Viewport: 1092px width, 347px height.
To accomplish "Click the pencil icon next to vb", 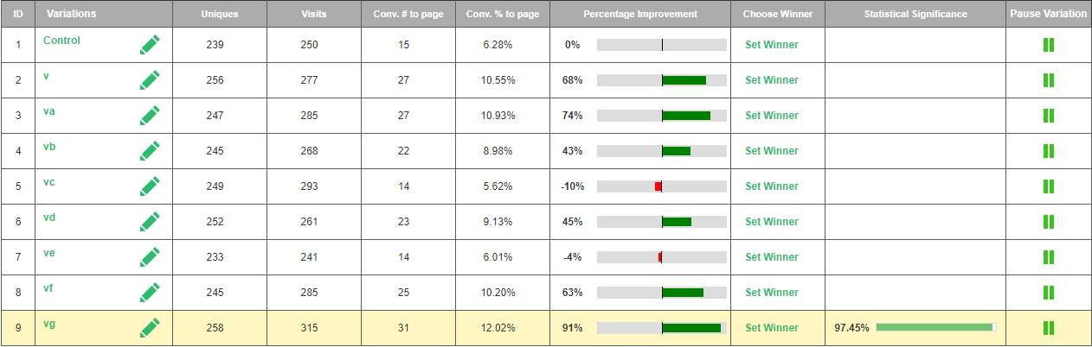I will [x=150, y=151].
